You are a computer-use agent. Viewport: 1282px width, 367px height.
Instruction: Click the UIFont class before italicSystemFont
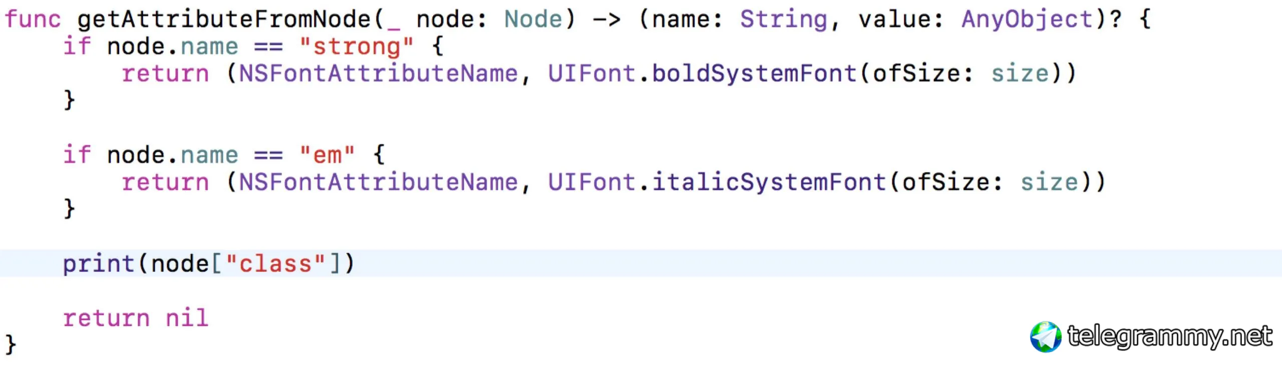coord(591,182)
